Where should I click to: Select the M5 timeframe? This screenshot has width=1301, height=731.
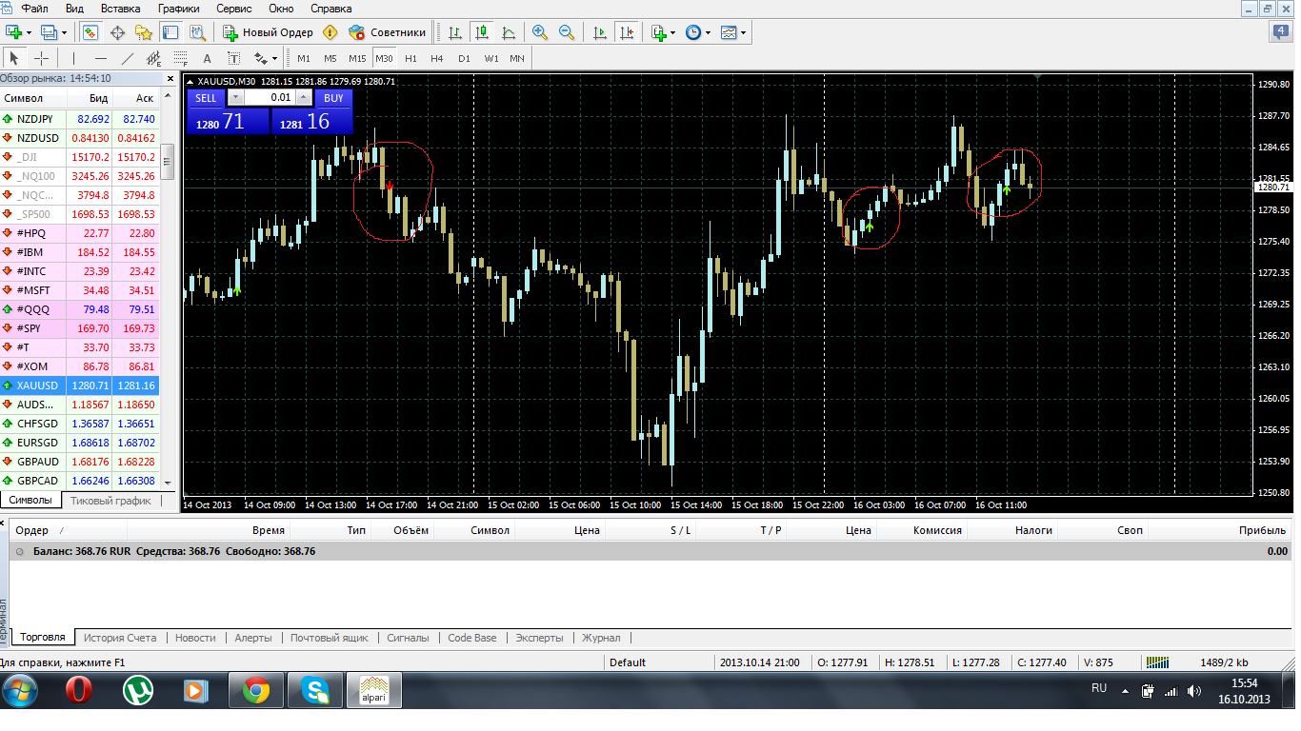tap(330, 58)
